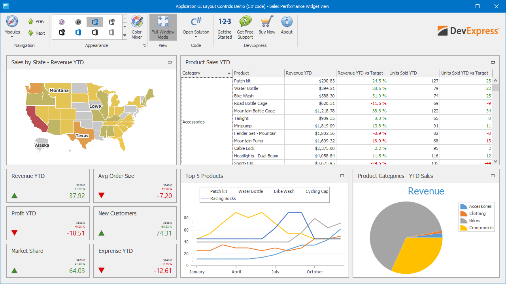Click Get Free Support icon
506x284 pixels.
pos(245,27)
